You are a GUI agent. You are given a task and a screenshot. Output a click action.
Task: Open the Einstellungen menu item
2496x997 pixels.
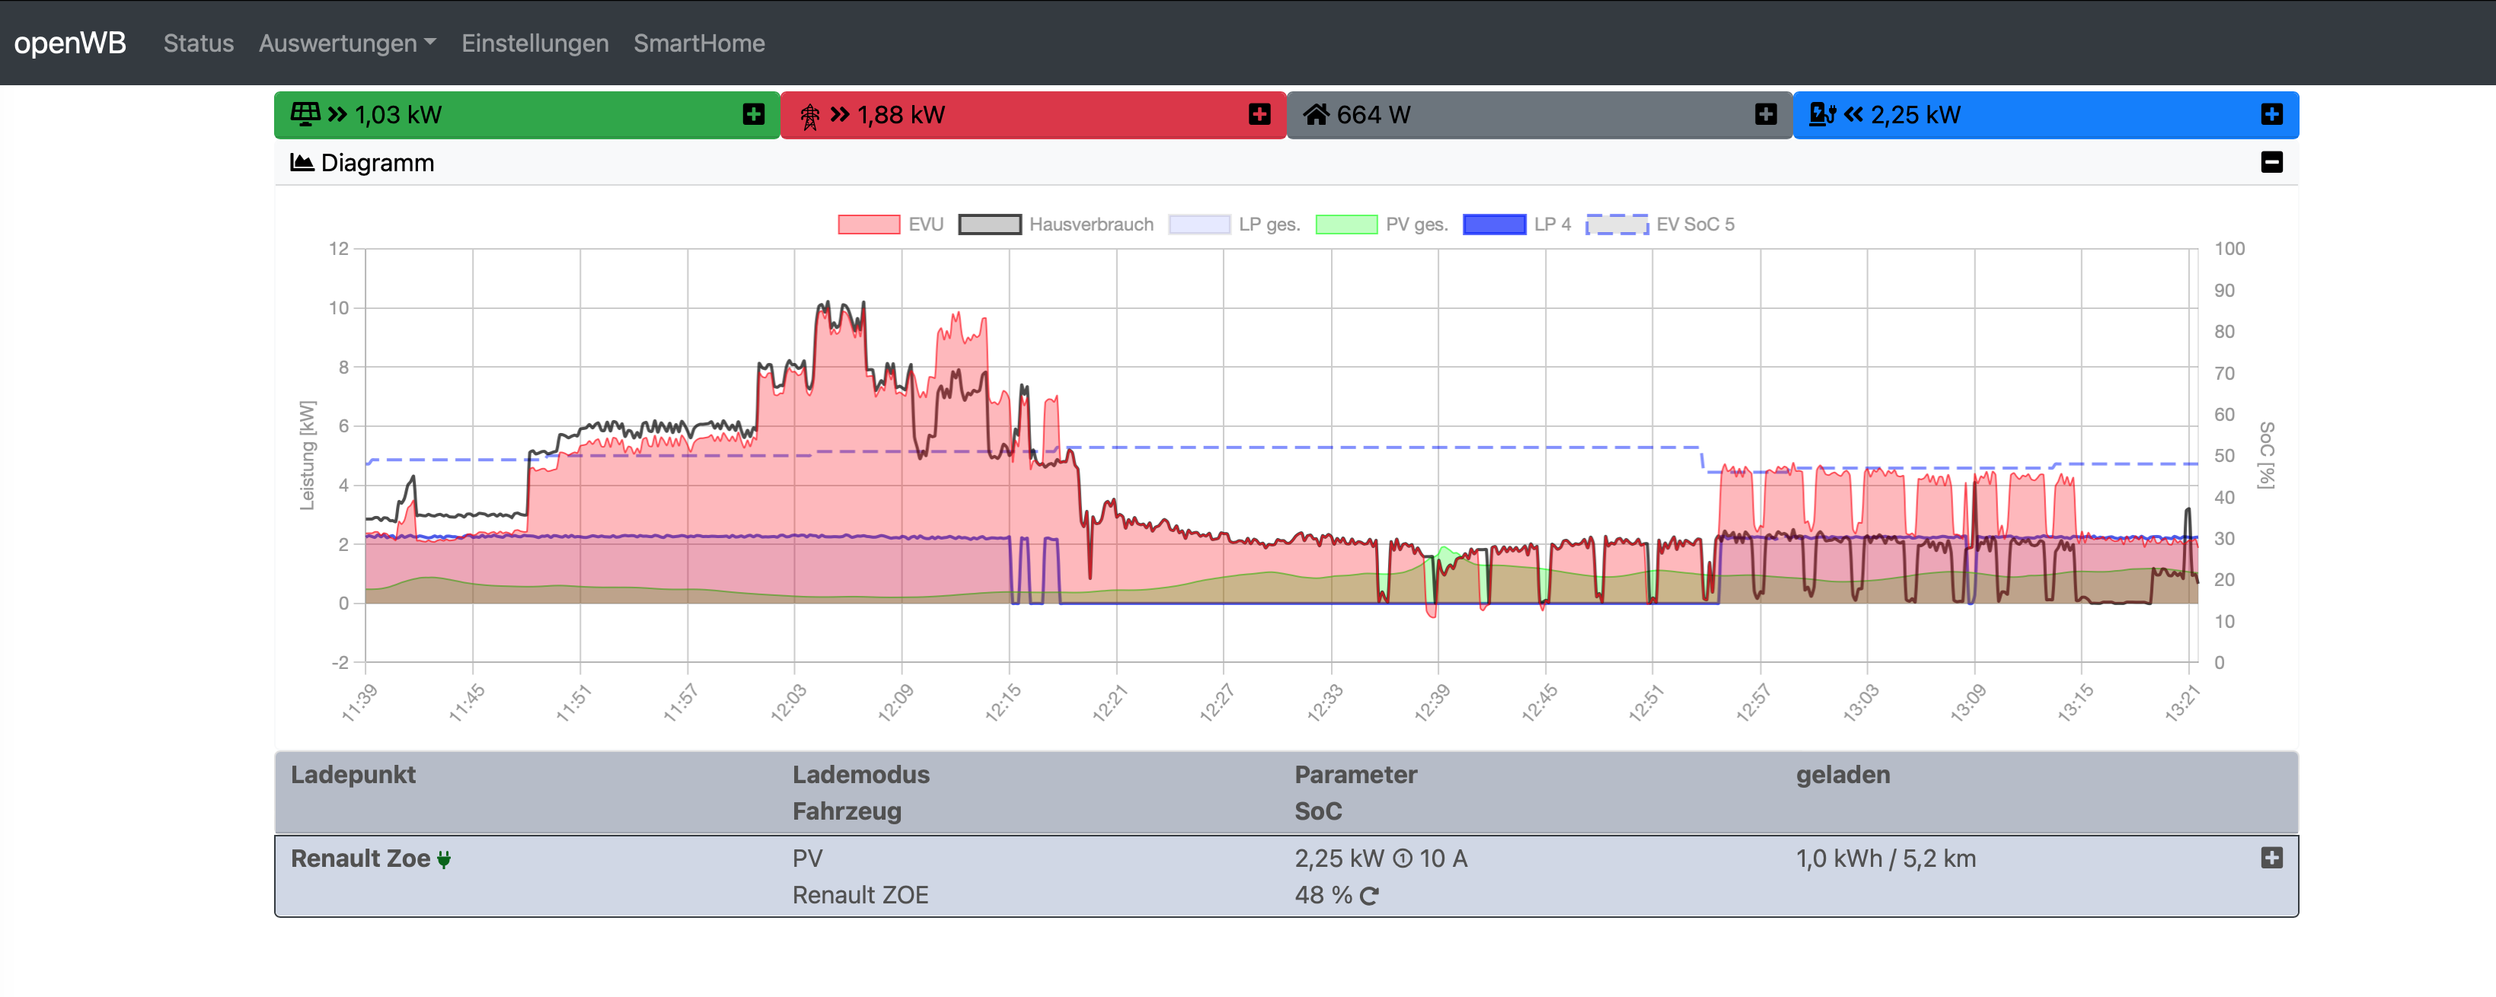click(535, 43)
